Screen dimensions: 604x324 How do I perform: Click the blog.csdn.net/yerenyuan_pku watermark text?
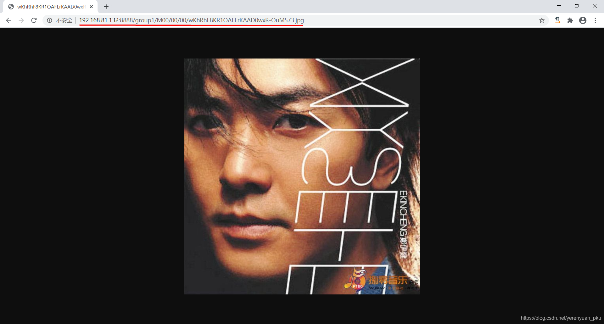561,318
